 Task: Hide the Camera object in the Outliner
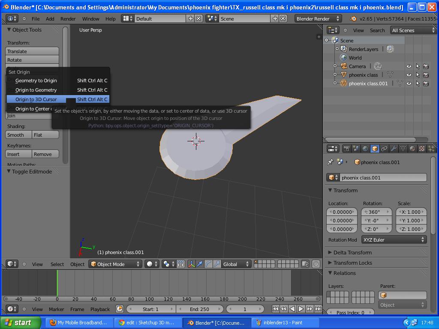[x=409, y=66]
